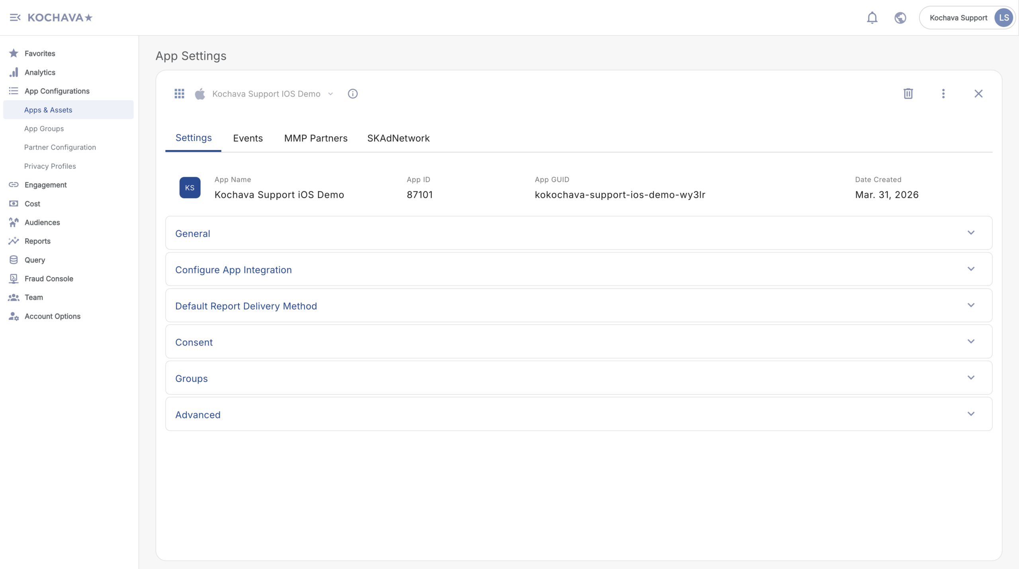Delete app using the trash icon
Viewport: 1019px width, 569px height.
click(x=908, y=94)
